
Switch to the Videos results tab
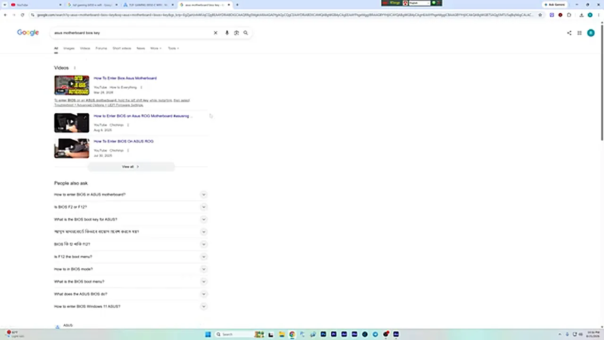(x=85, y=48)
